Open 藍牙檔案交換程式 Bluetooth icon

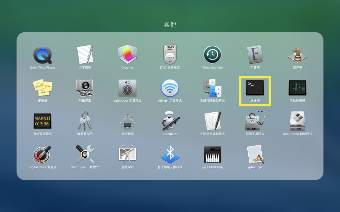(170, 154)
